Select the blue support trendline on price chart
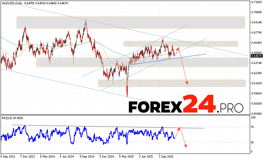Viewport: 264px width, 160px height. (x=185, y=56)
